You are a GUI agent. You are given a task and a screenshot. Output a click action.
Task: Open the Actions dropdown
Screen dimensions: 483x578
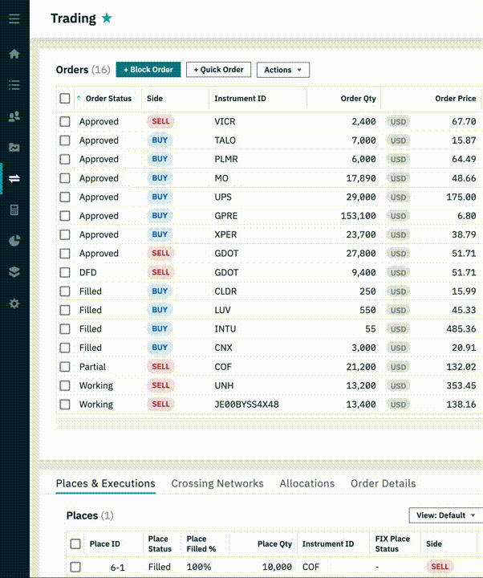point(282,70)
